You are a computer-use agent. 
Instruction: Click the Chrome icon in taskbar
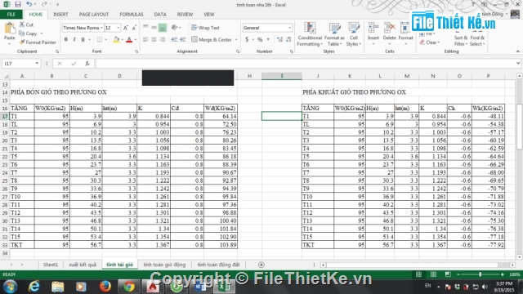click(129, 287)
